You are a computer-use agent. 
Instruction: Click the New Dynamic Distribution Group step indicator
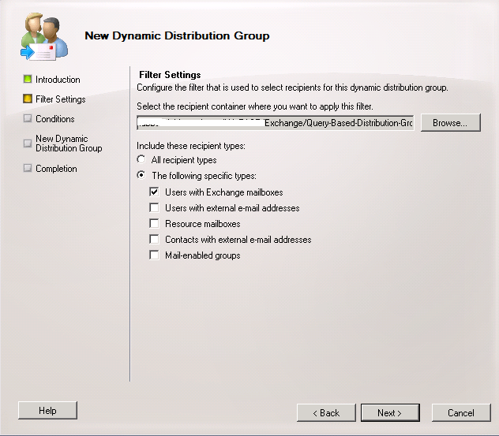(x=28, y=143)
